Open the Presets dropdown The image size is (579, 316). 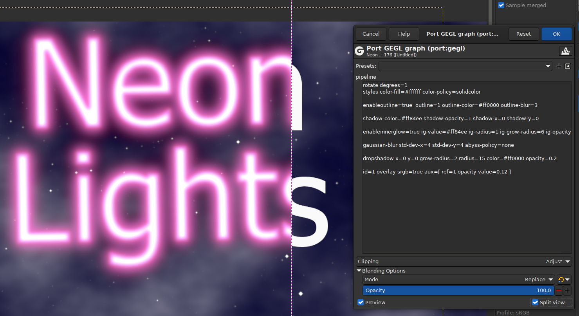465,66
